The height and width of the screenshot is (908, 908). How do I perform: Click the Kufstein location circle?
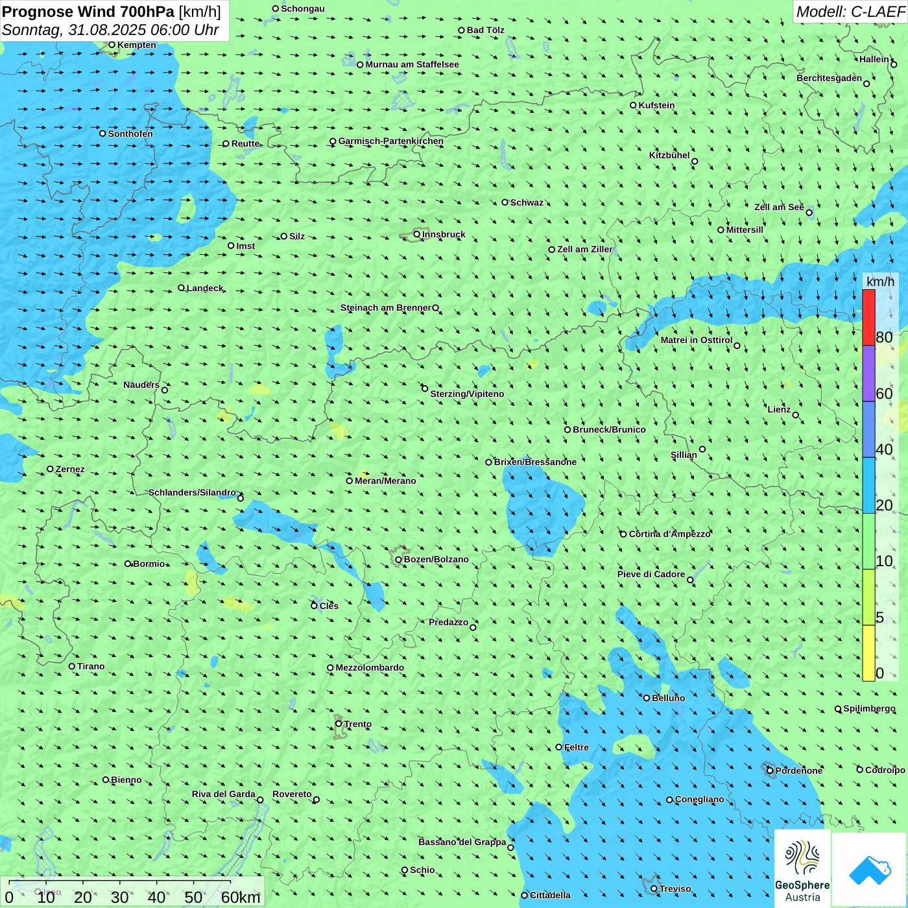pos(633,105)
